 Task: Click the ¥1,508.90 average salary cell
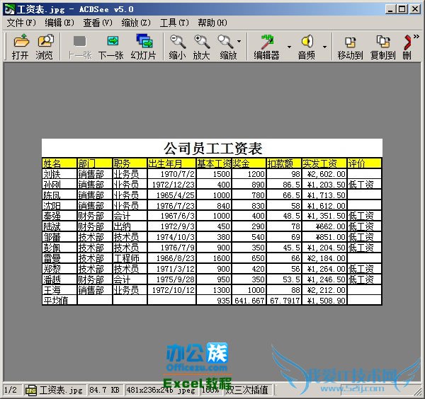click(324, 300)
